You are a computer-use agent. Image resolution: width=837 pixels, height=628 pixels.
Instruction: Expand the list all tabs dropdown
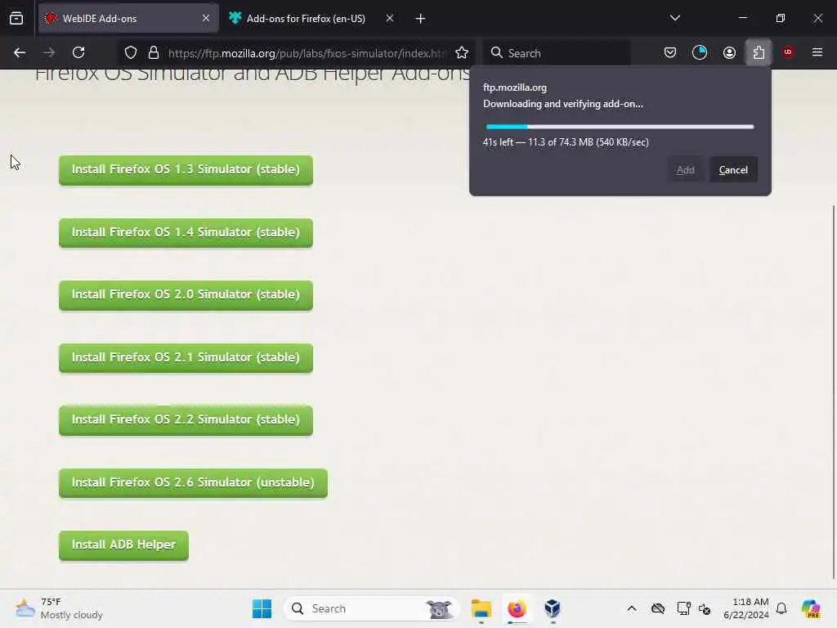pos(674,18)
